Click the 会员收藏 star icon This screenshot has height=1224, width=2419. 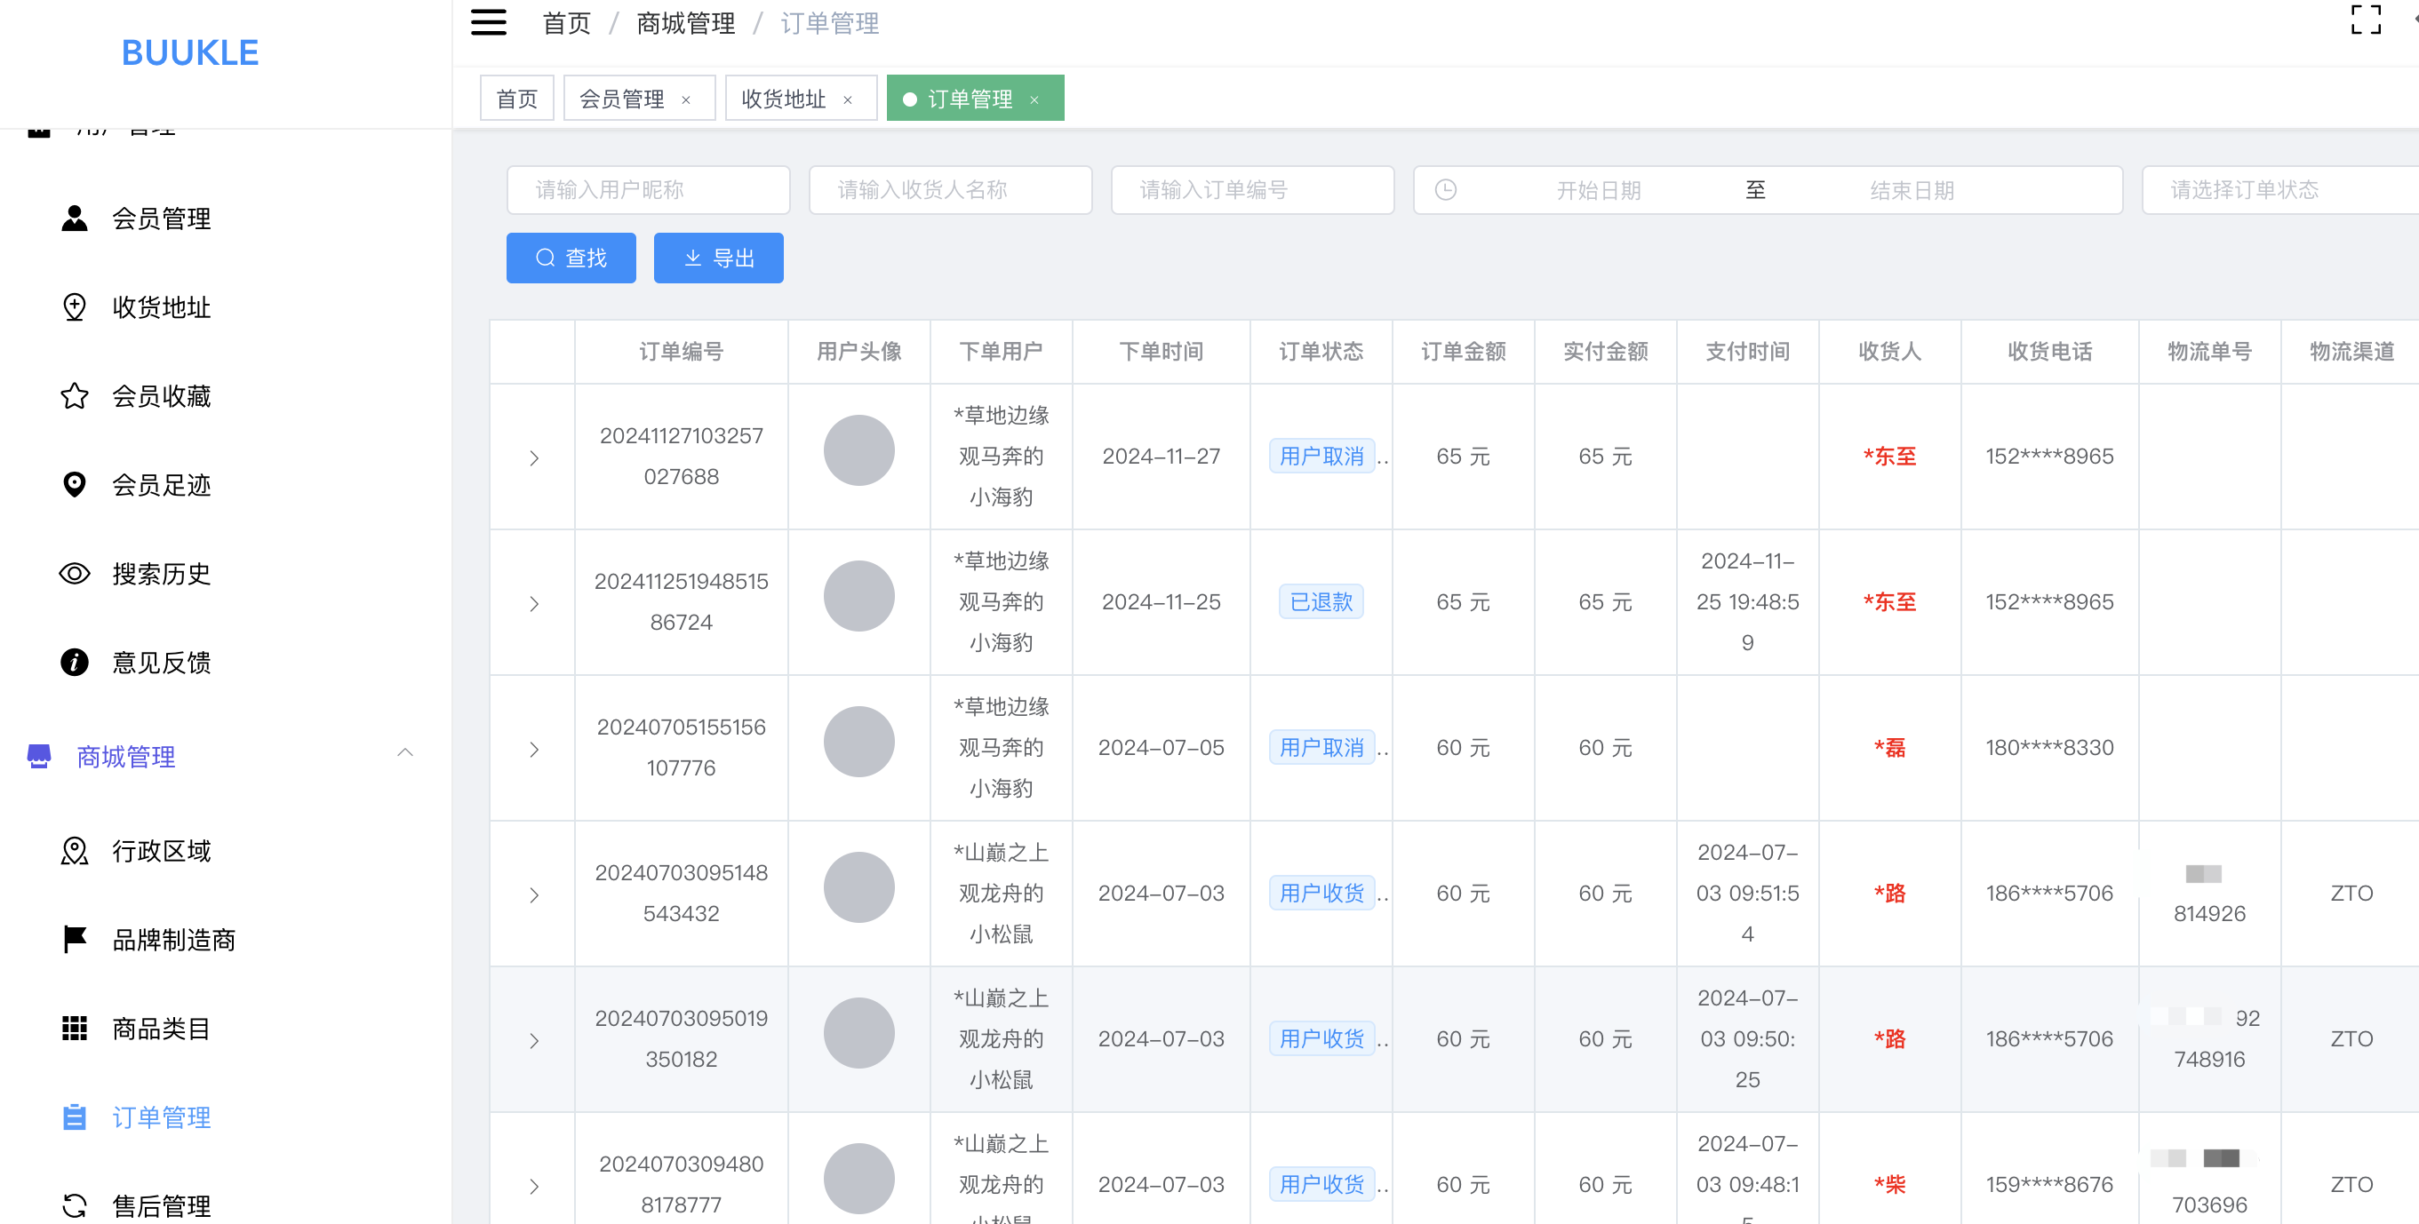point(74,396)
